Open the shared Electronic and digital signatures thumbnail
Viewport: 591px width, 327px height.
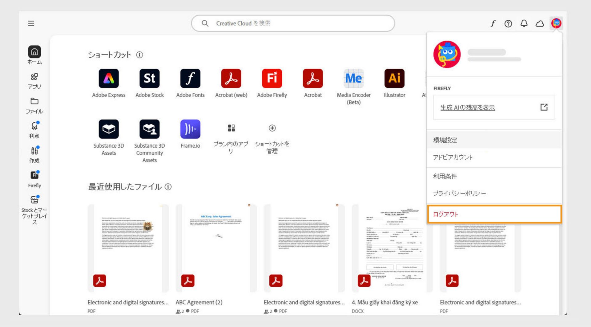tap(304, 248)
